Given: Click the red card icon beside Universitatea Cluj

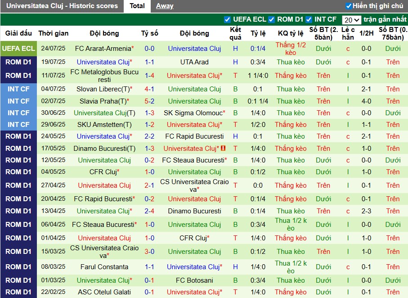Looking at the screenshot, I should click(x=223, y=148).
